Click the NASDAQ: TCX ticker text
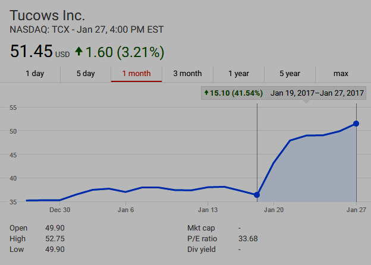This screenshot has width=371, height=265. pyautogui.click(x=39, y=30)
